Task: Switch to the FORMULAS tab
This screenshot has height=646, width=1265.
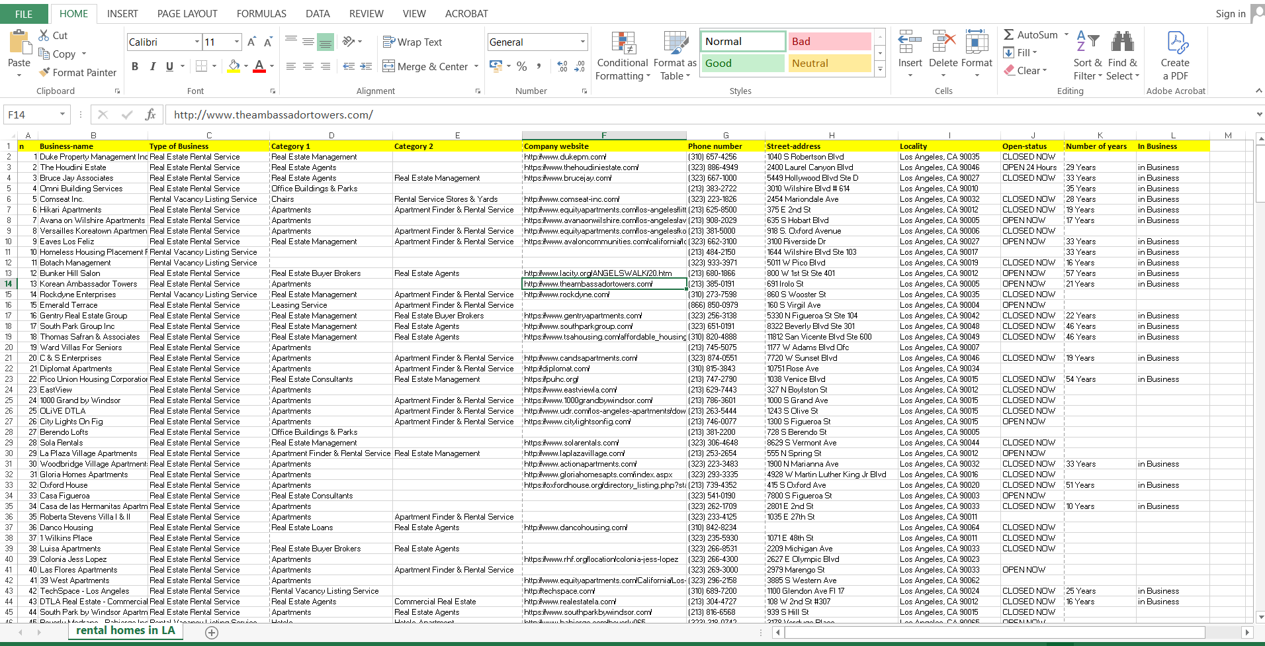Action: (x=261, y=14)
